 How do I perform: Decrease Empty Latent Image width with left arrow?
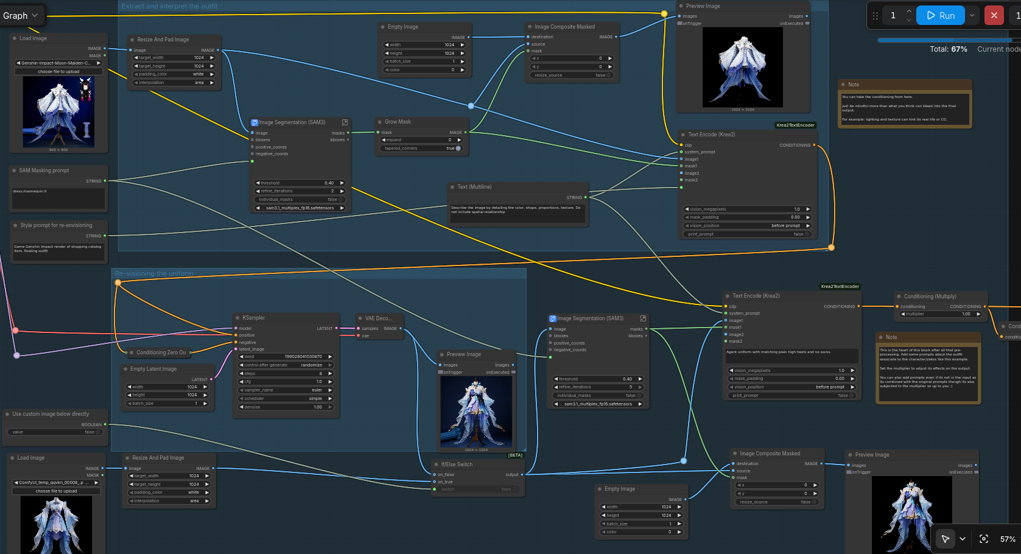130,387
